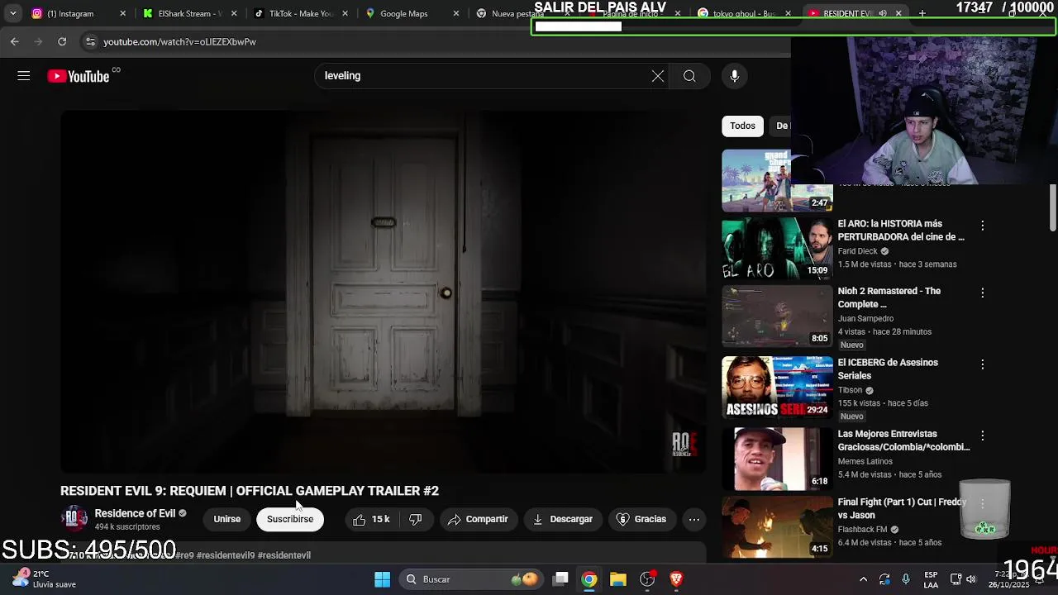Image resolution: width=1058 pixels, height=595 pixels.
Task: Open the Las Mejores Entrevistas thumbnail
Action: pos(777,459)
